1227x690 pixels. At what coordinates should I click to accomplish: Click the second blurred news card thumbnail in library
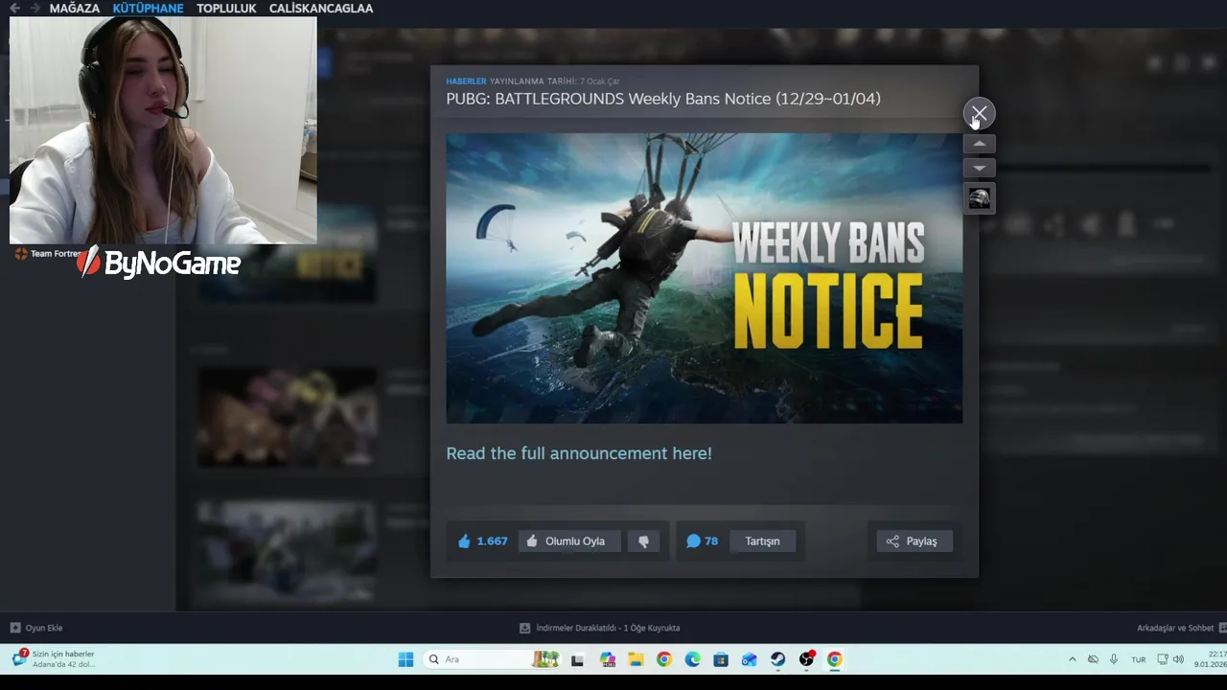288,418
